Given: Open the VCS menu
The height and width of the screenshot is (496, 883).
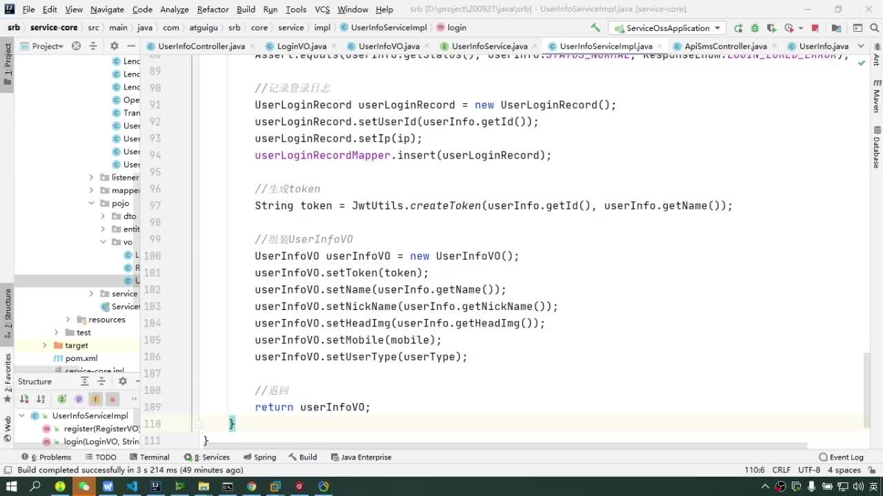Looking at the screenshot, I should click(x=322, y=9).
